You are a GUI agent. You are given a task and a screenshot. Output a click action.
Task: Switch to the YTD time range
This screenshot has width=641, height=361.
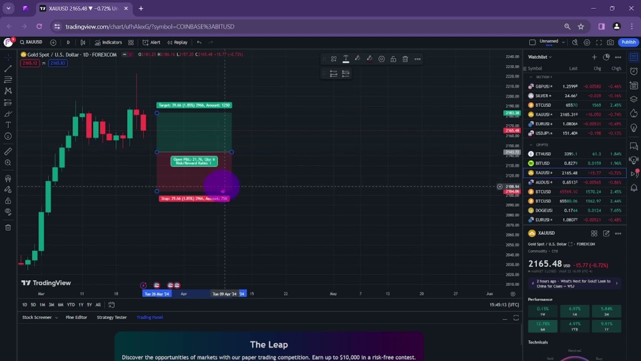pyautogui.click(x=71, y=305)
